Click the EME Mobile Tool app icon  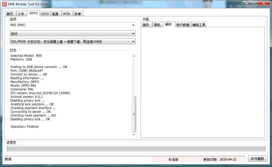click(x=5, y=4)
